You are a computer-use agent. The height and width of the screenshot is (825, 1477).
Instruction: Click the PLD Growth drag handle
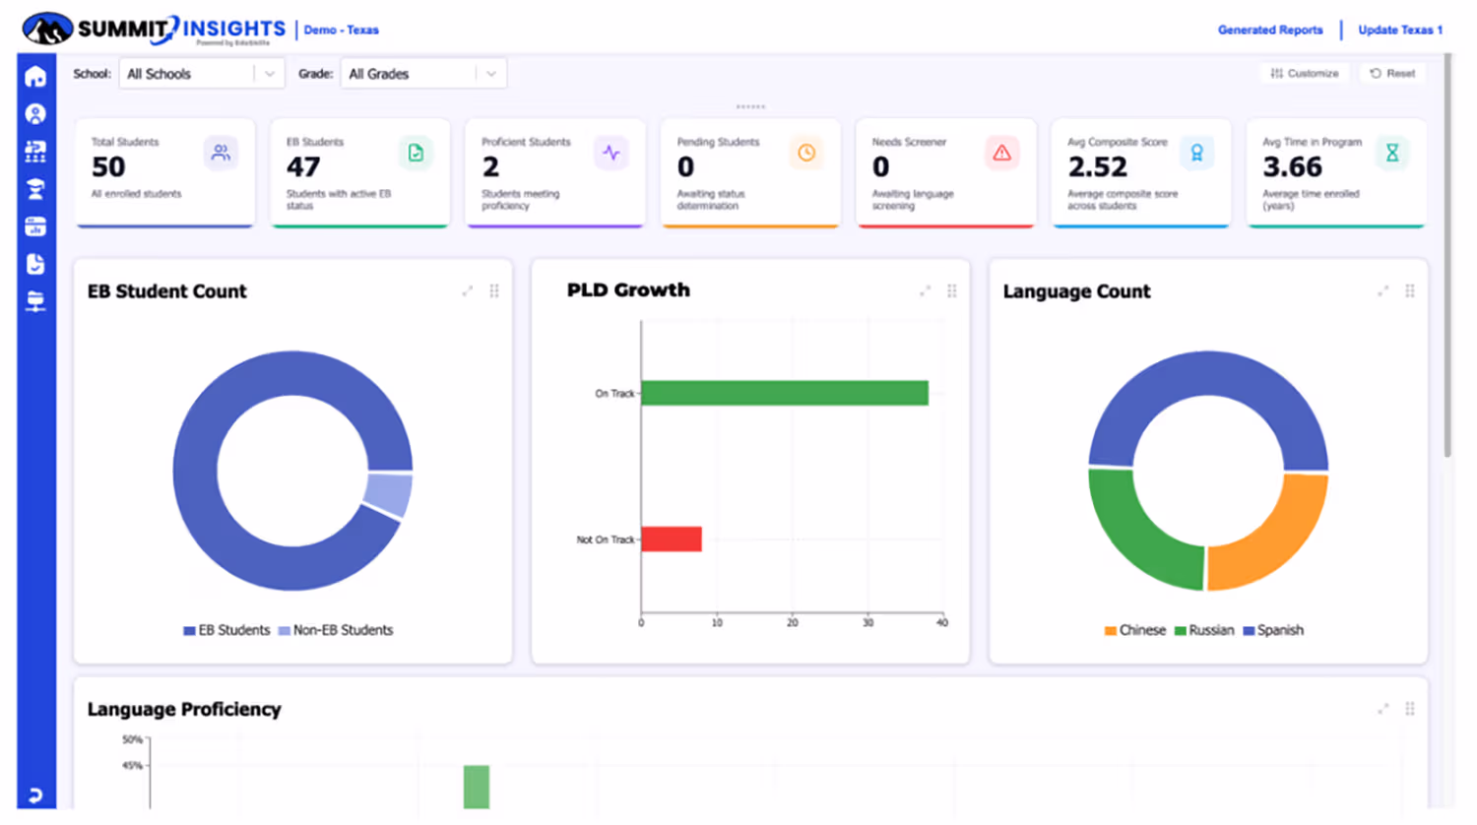(x=952, y=290)
